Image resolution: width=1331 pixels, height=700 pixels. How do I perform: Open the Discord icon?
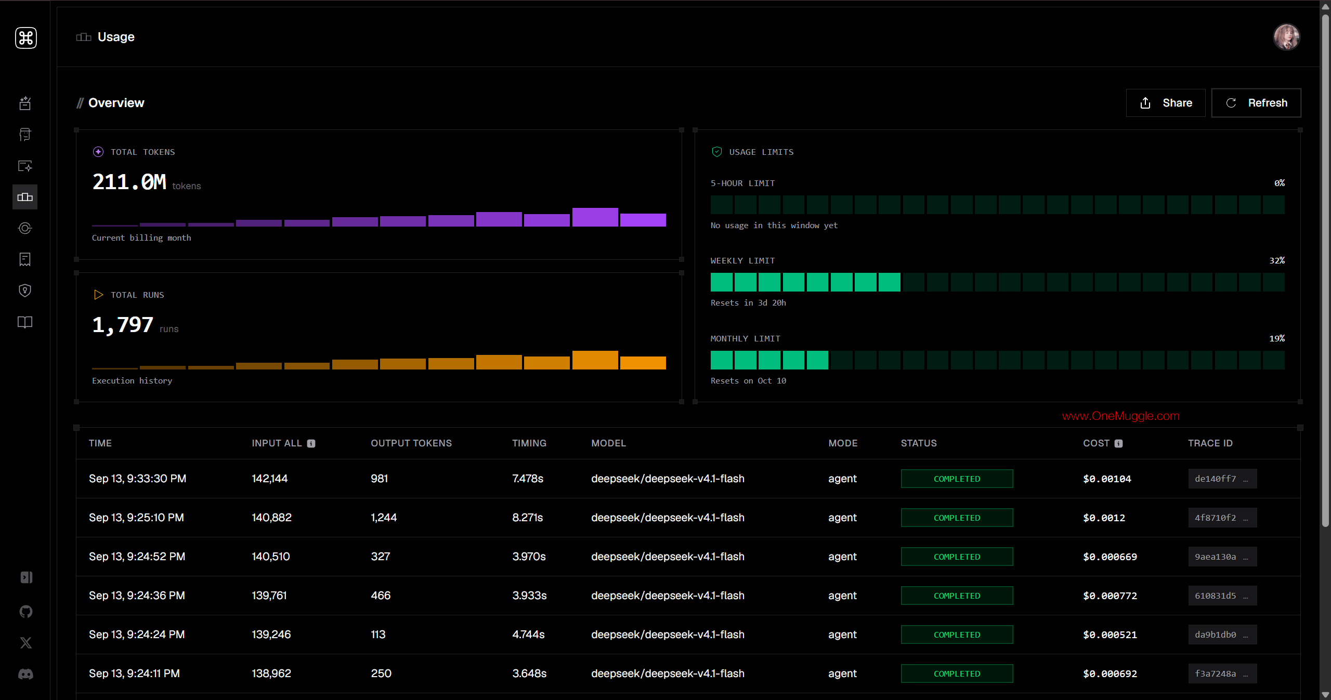coord(26,674)
